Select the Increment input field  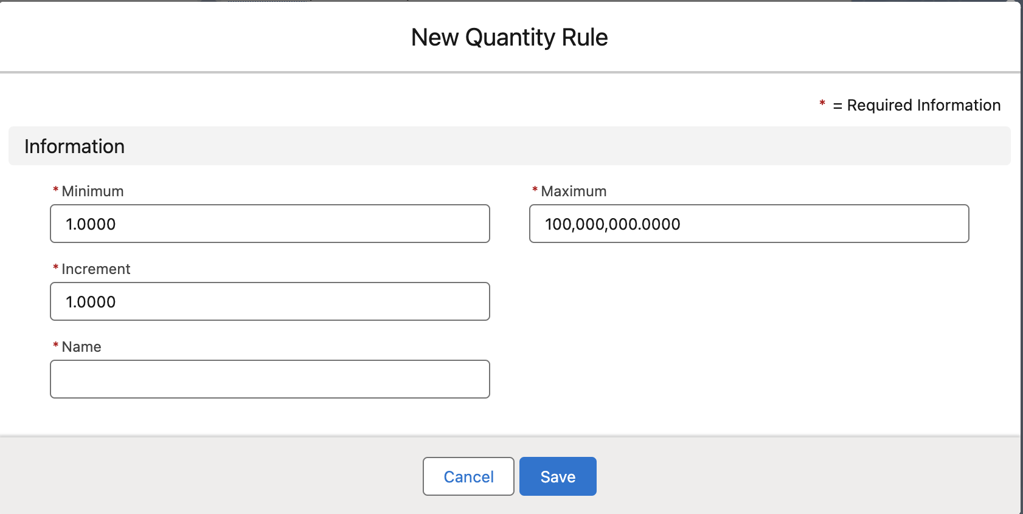click(x=270, y=301)
